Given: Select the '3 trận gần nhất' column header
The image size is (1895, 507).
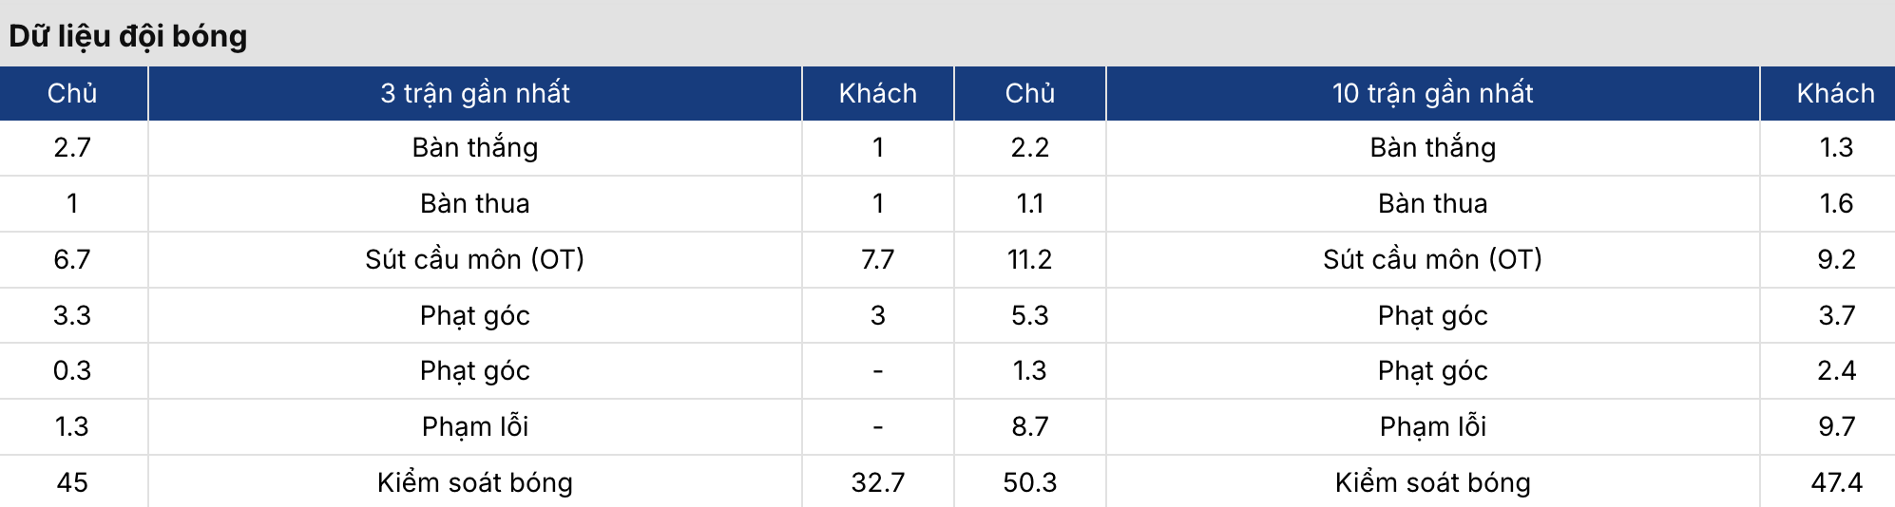Looking at the screenshot, I should pos(475,93).
